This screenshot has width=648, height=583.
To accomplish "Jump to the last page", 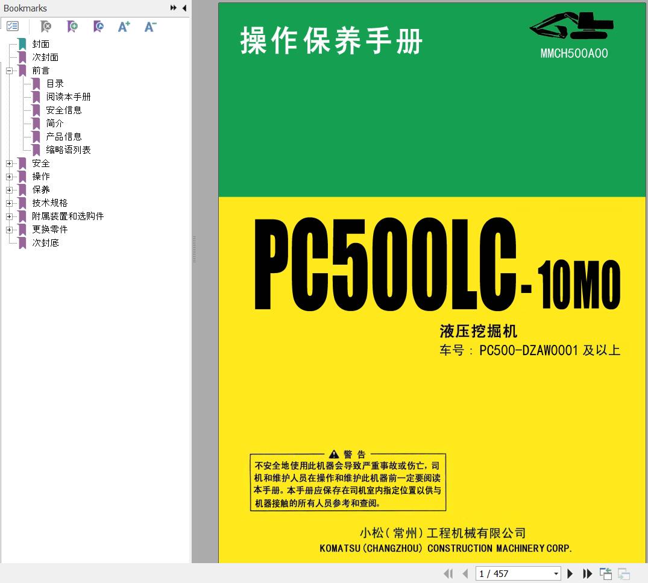I will pyautogui.click(x=587, y=573).
